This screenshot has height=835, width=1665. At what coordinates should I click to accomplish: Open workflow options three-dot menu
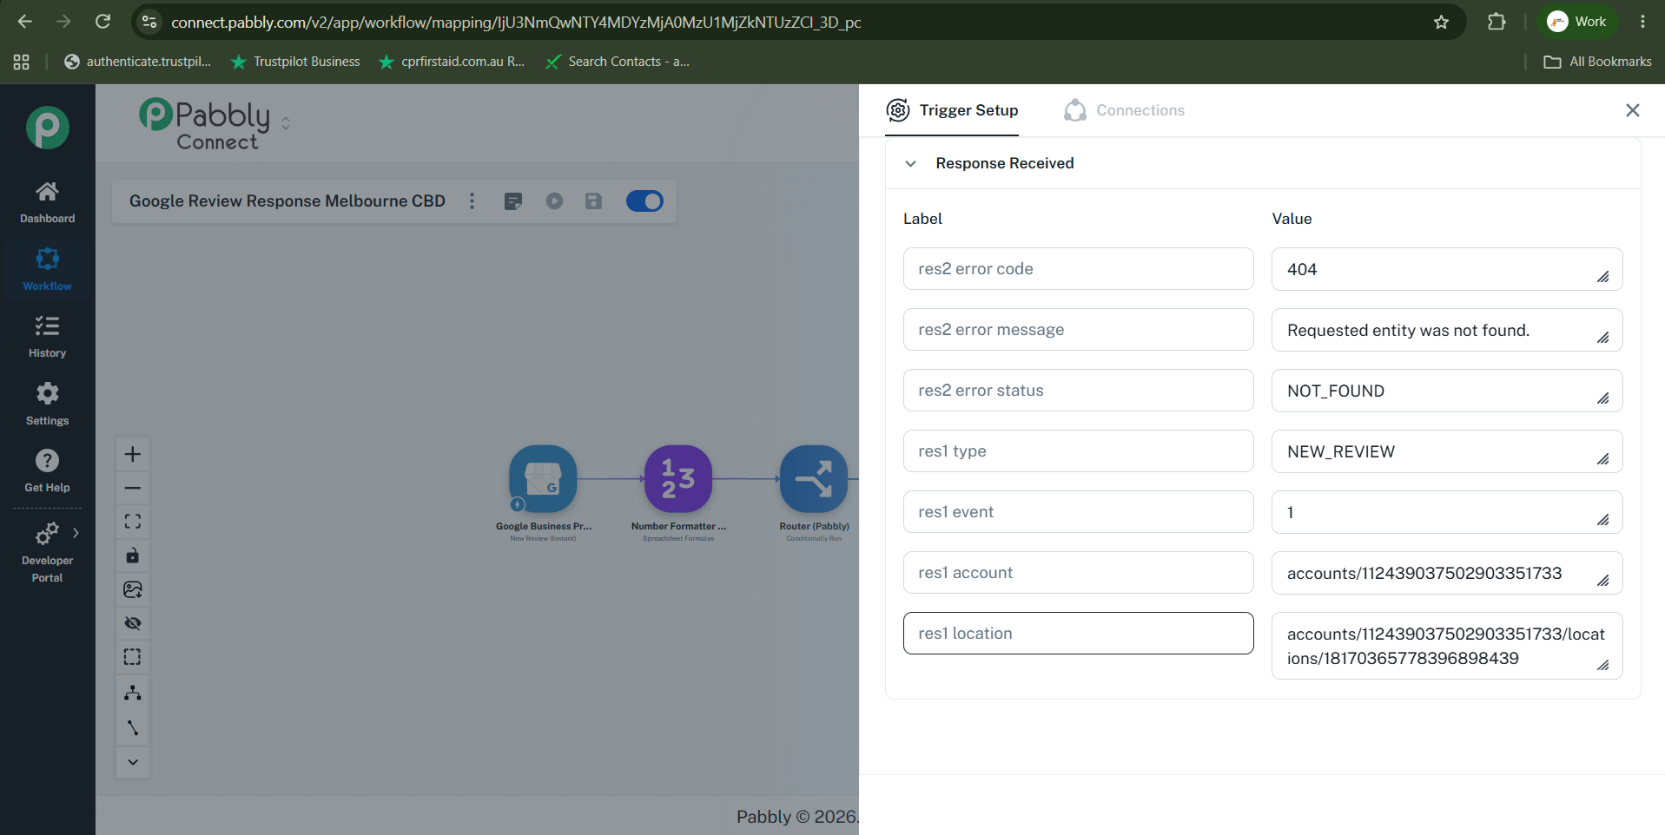[472, 201]
